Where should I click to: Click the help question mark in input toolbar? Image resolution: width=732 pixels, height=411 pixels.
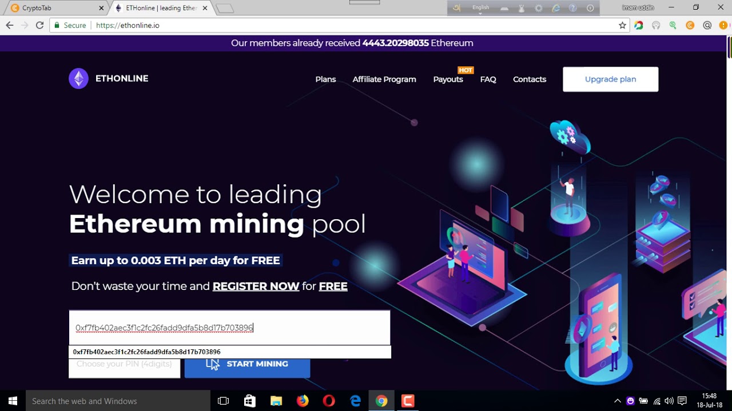pos(573,8)
